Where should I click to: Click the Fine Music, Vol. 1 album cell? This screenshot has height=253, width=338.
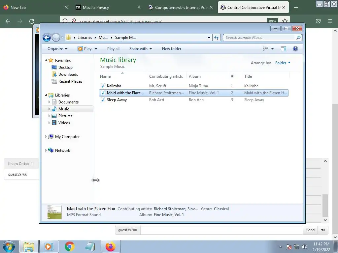point(204,93)
